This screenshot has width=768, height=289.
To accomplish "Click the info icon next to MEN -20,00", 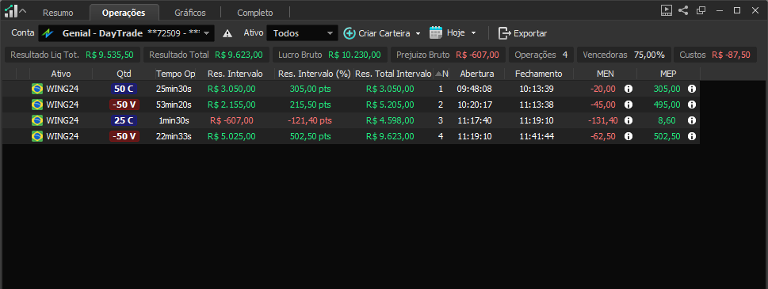I will click(629, 89).
